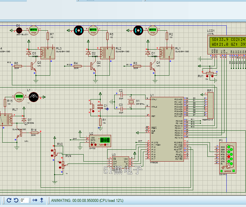Select the motor beside R5's ammeter
This screenshot has width=246, height=207.
(x=79, y=30)
